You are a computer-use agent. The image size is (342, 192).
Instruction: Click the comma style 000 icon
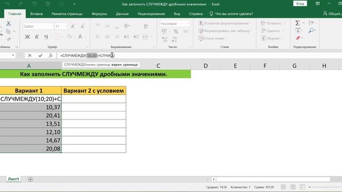point(185,31)
